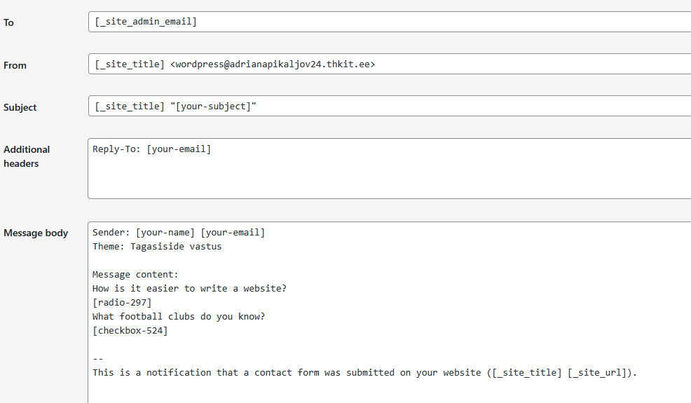Image resolution: width=691 pixels, height=403 pixels.
Task: Click the 'What football clubs do you know?' line
Action: (x=179, y=317)
